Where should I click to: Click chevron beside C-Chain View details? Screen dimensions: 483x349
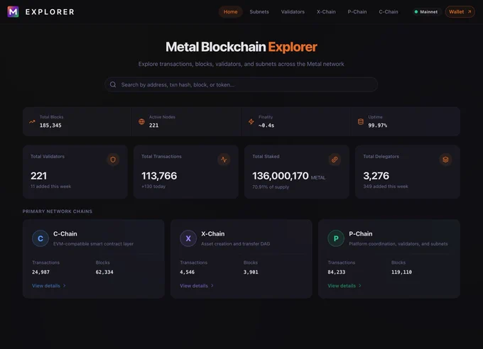coord(65,286)
